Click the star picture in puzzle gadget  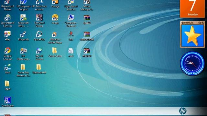coord(192,36)
